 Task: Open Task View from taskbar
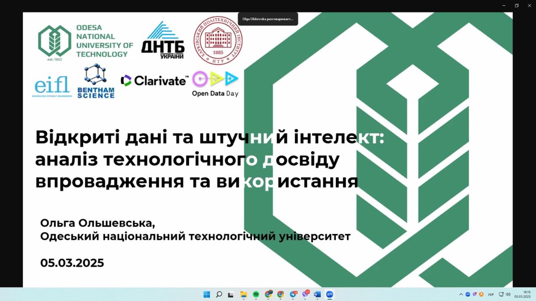tap(231, 294)
